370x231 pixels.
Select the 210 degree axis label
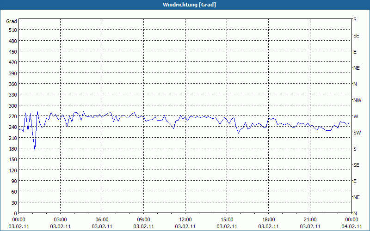pos(13,138)
